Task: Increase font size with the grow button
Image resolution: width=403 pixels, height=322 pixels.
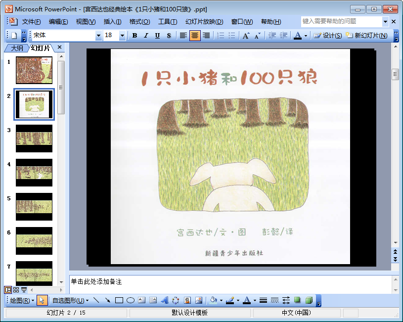Action: [x=246, y=36]
